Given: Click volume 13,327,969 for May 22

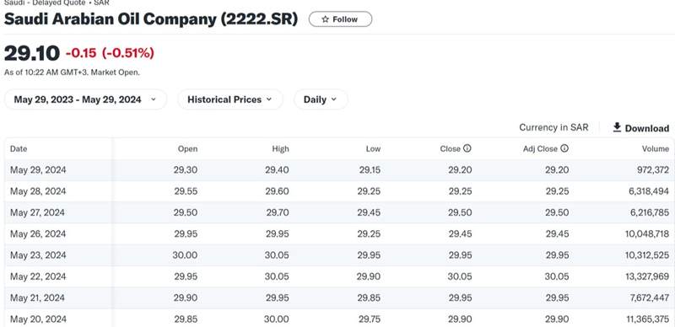Looking at the screenshot, I should [647, 276].
